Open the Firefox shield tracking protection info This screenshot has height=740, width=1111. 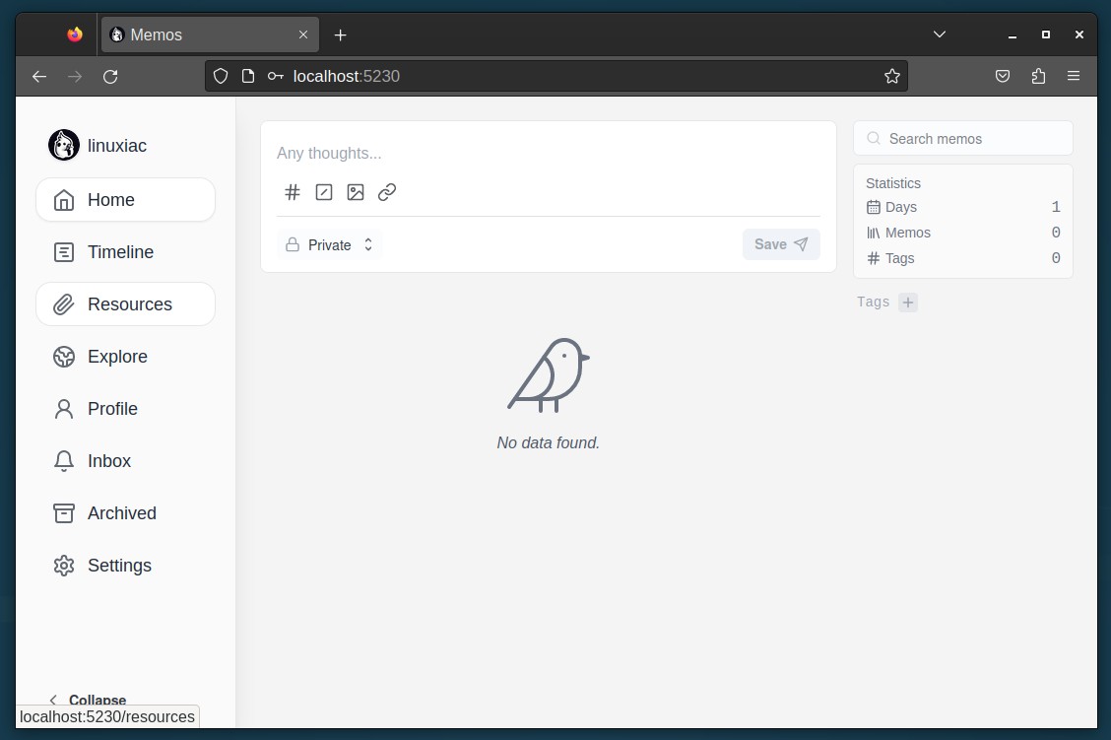[x=221, y=77]
